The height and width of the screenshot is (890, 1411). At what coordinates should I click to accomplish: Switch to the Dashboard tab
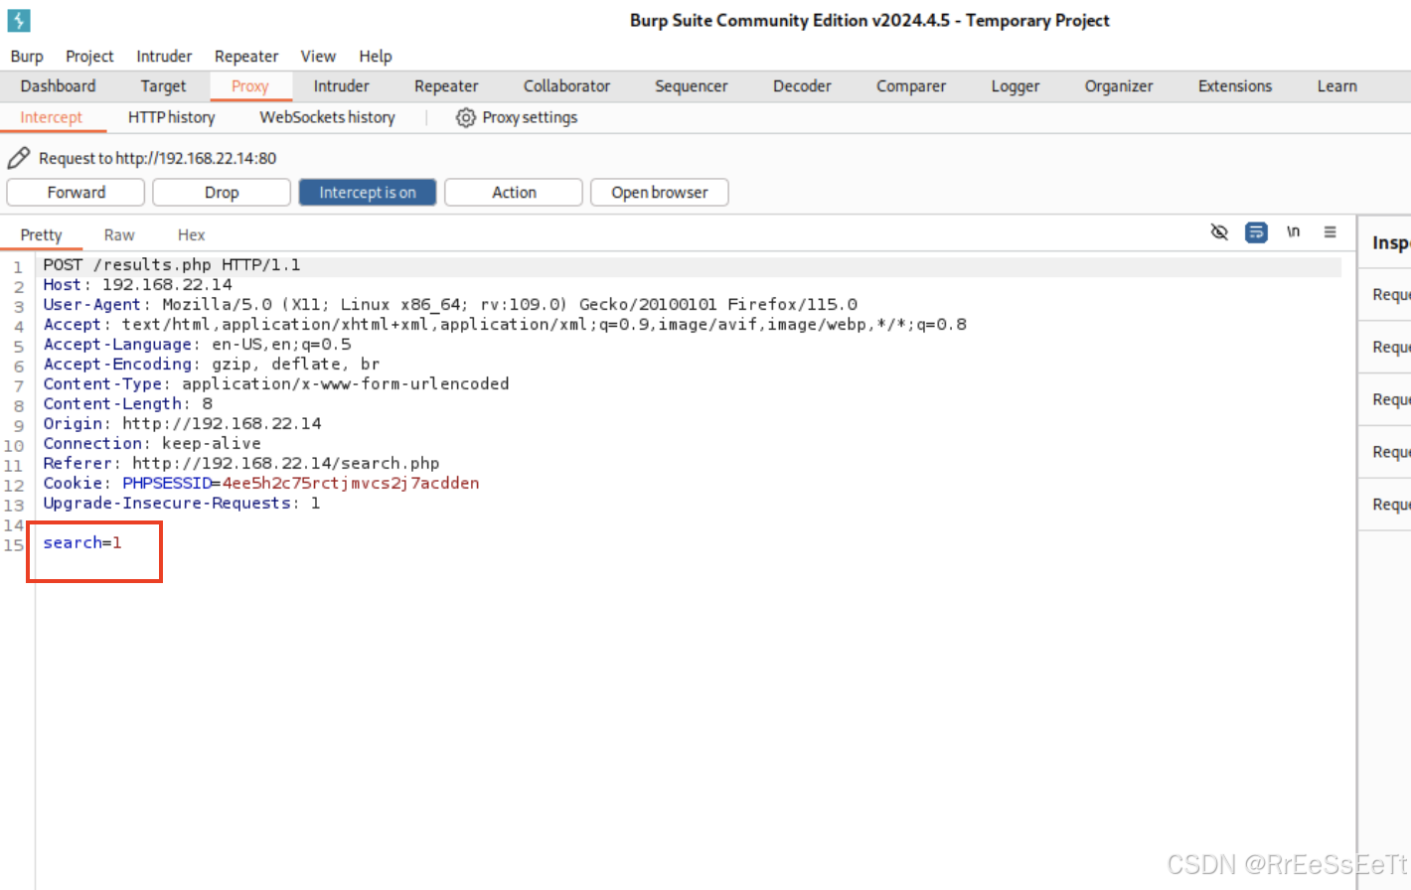tap(58, 86)
